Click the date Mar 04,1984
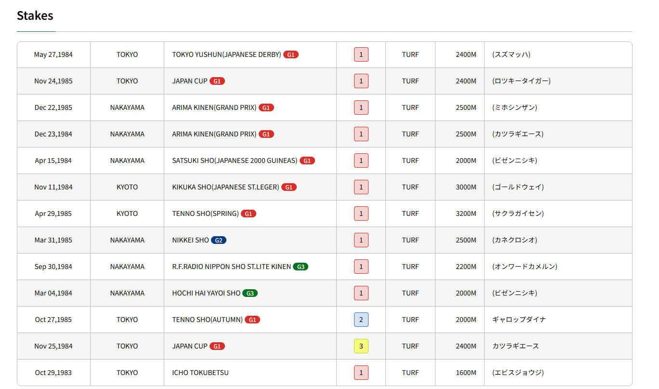This screenshot has height=389, width=659. tap(53, 293)
